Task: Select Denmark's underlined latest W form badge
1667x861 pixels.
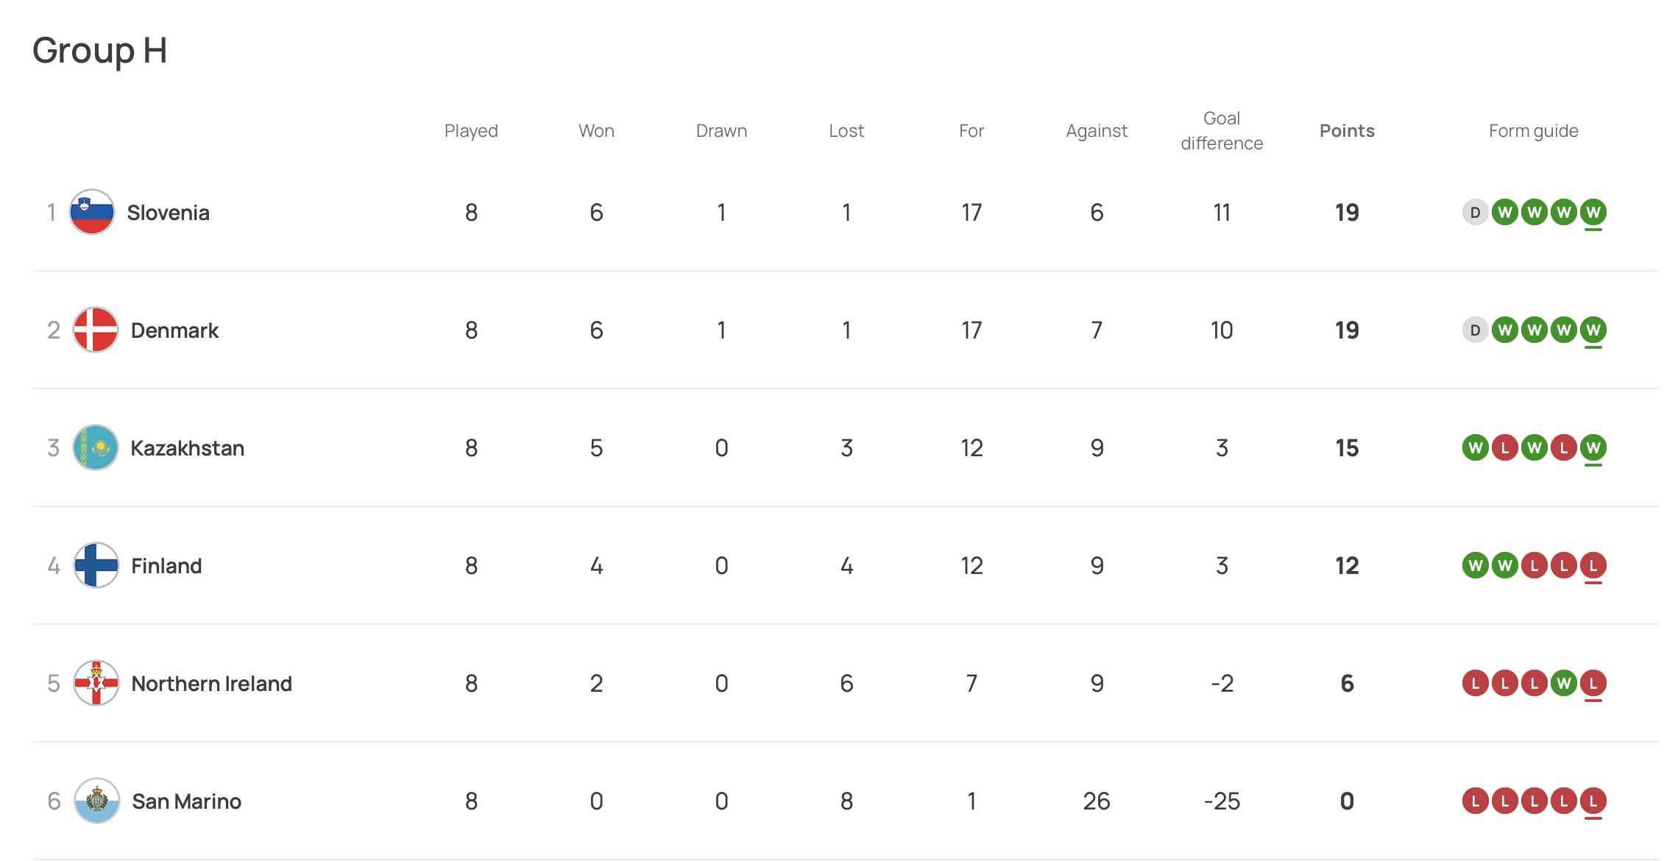Action: point(1593,330)
